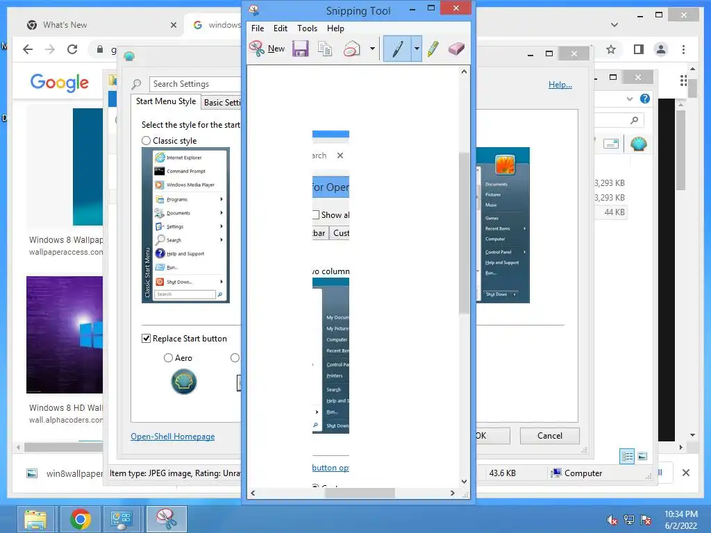Viewport: 711px width, 533px height.
Task: Click the magnifier icon beside Search Settings
Action: pos(137,84)
